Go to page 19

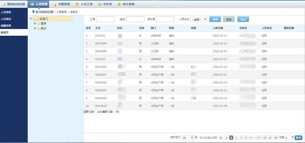pos(258,138)
